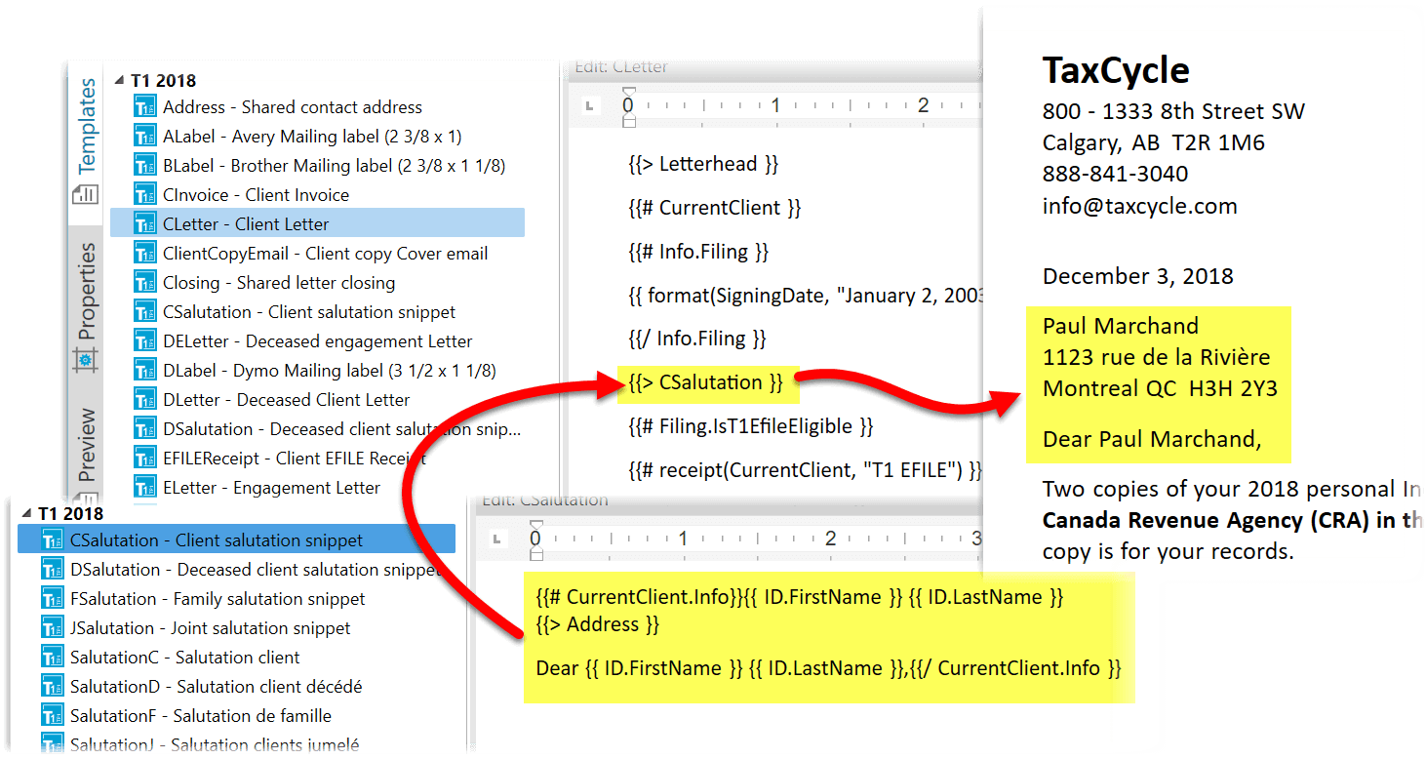This screenshot has width=1426, height=759.
Task: Click the Templates tab chart icon
Action: coord(86,193)
